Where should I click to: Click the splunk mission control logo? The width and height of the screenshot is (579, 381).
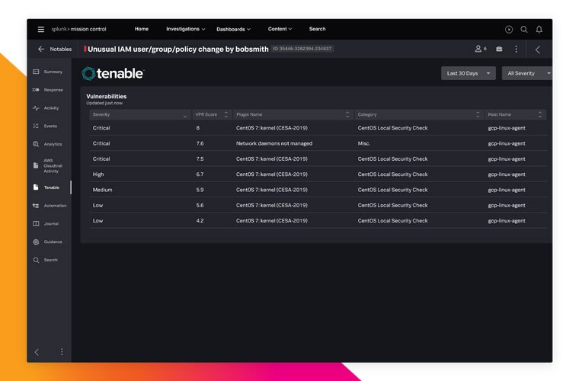point(78,29)
